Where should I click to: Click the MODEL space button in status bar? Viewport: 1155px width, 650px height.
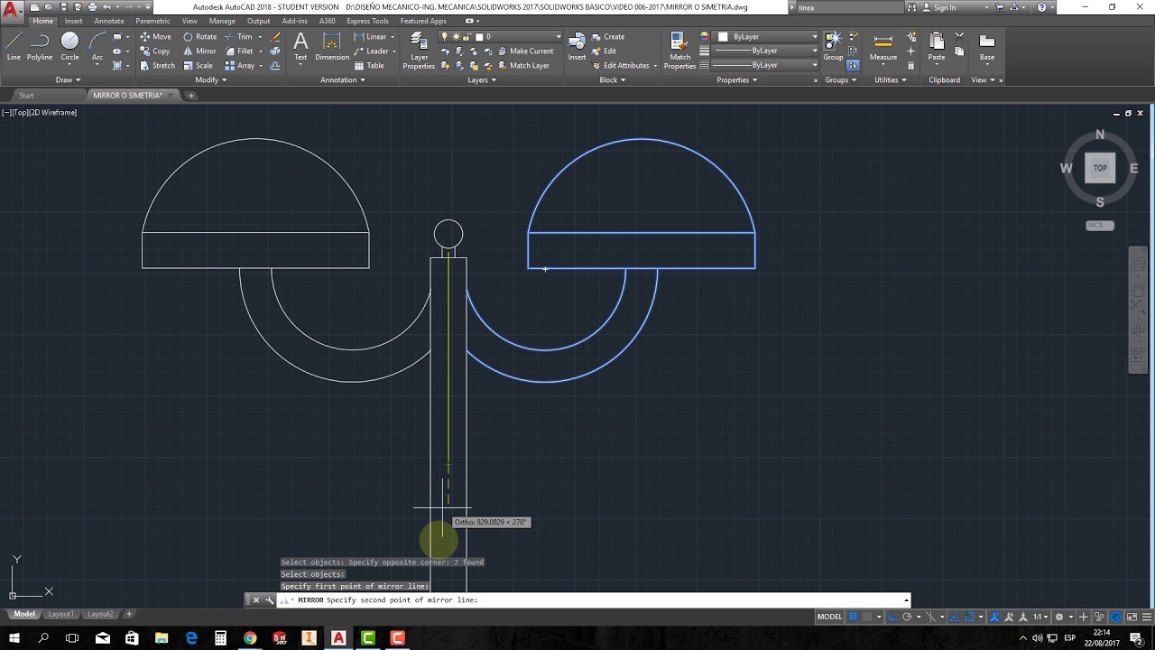[x=829, y=617]
